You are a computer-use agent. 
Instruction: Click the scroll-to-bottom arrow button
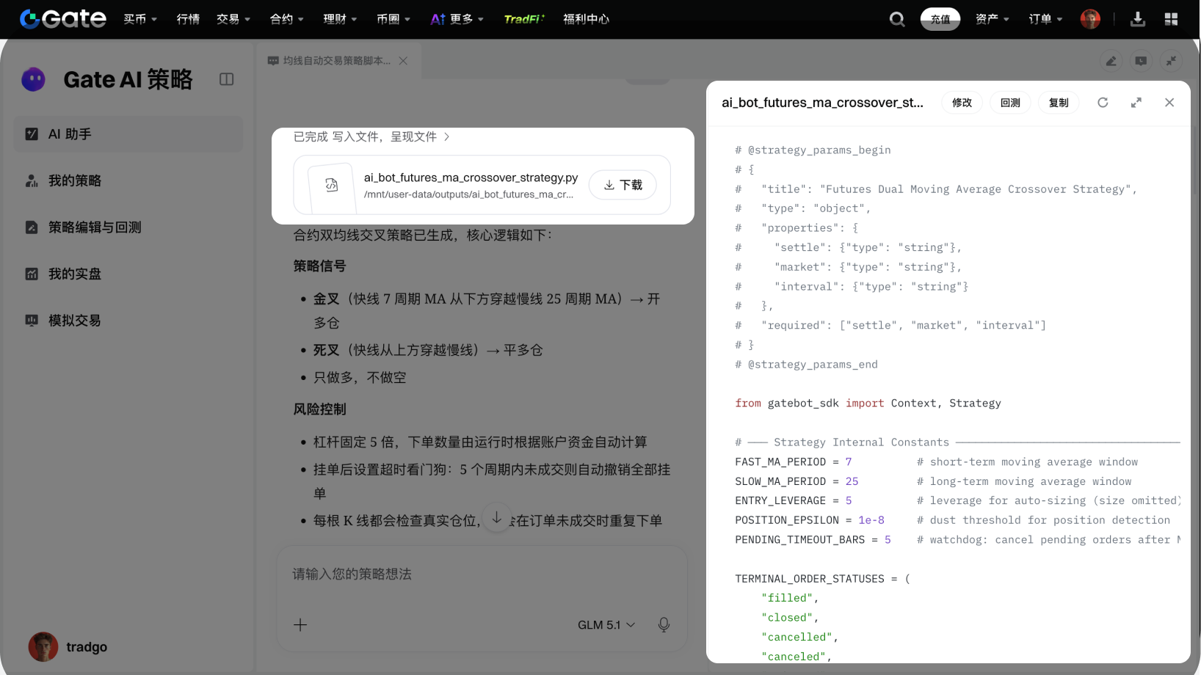point(497,518)
